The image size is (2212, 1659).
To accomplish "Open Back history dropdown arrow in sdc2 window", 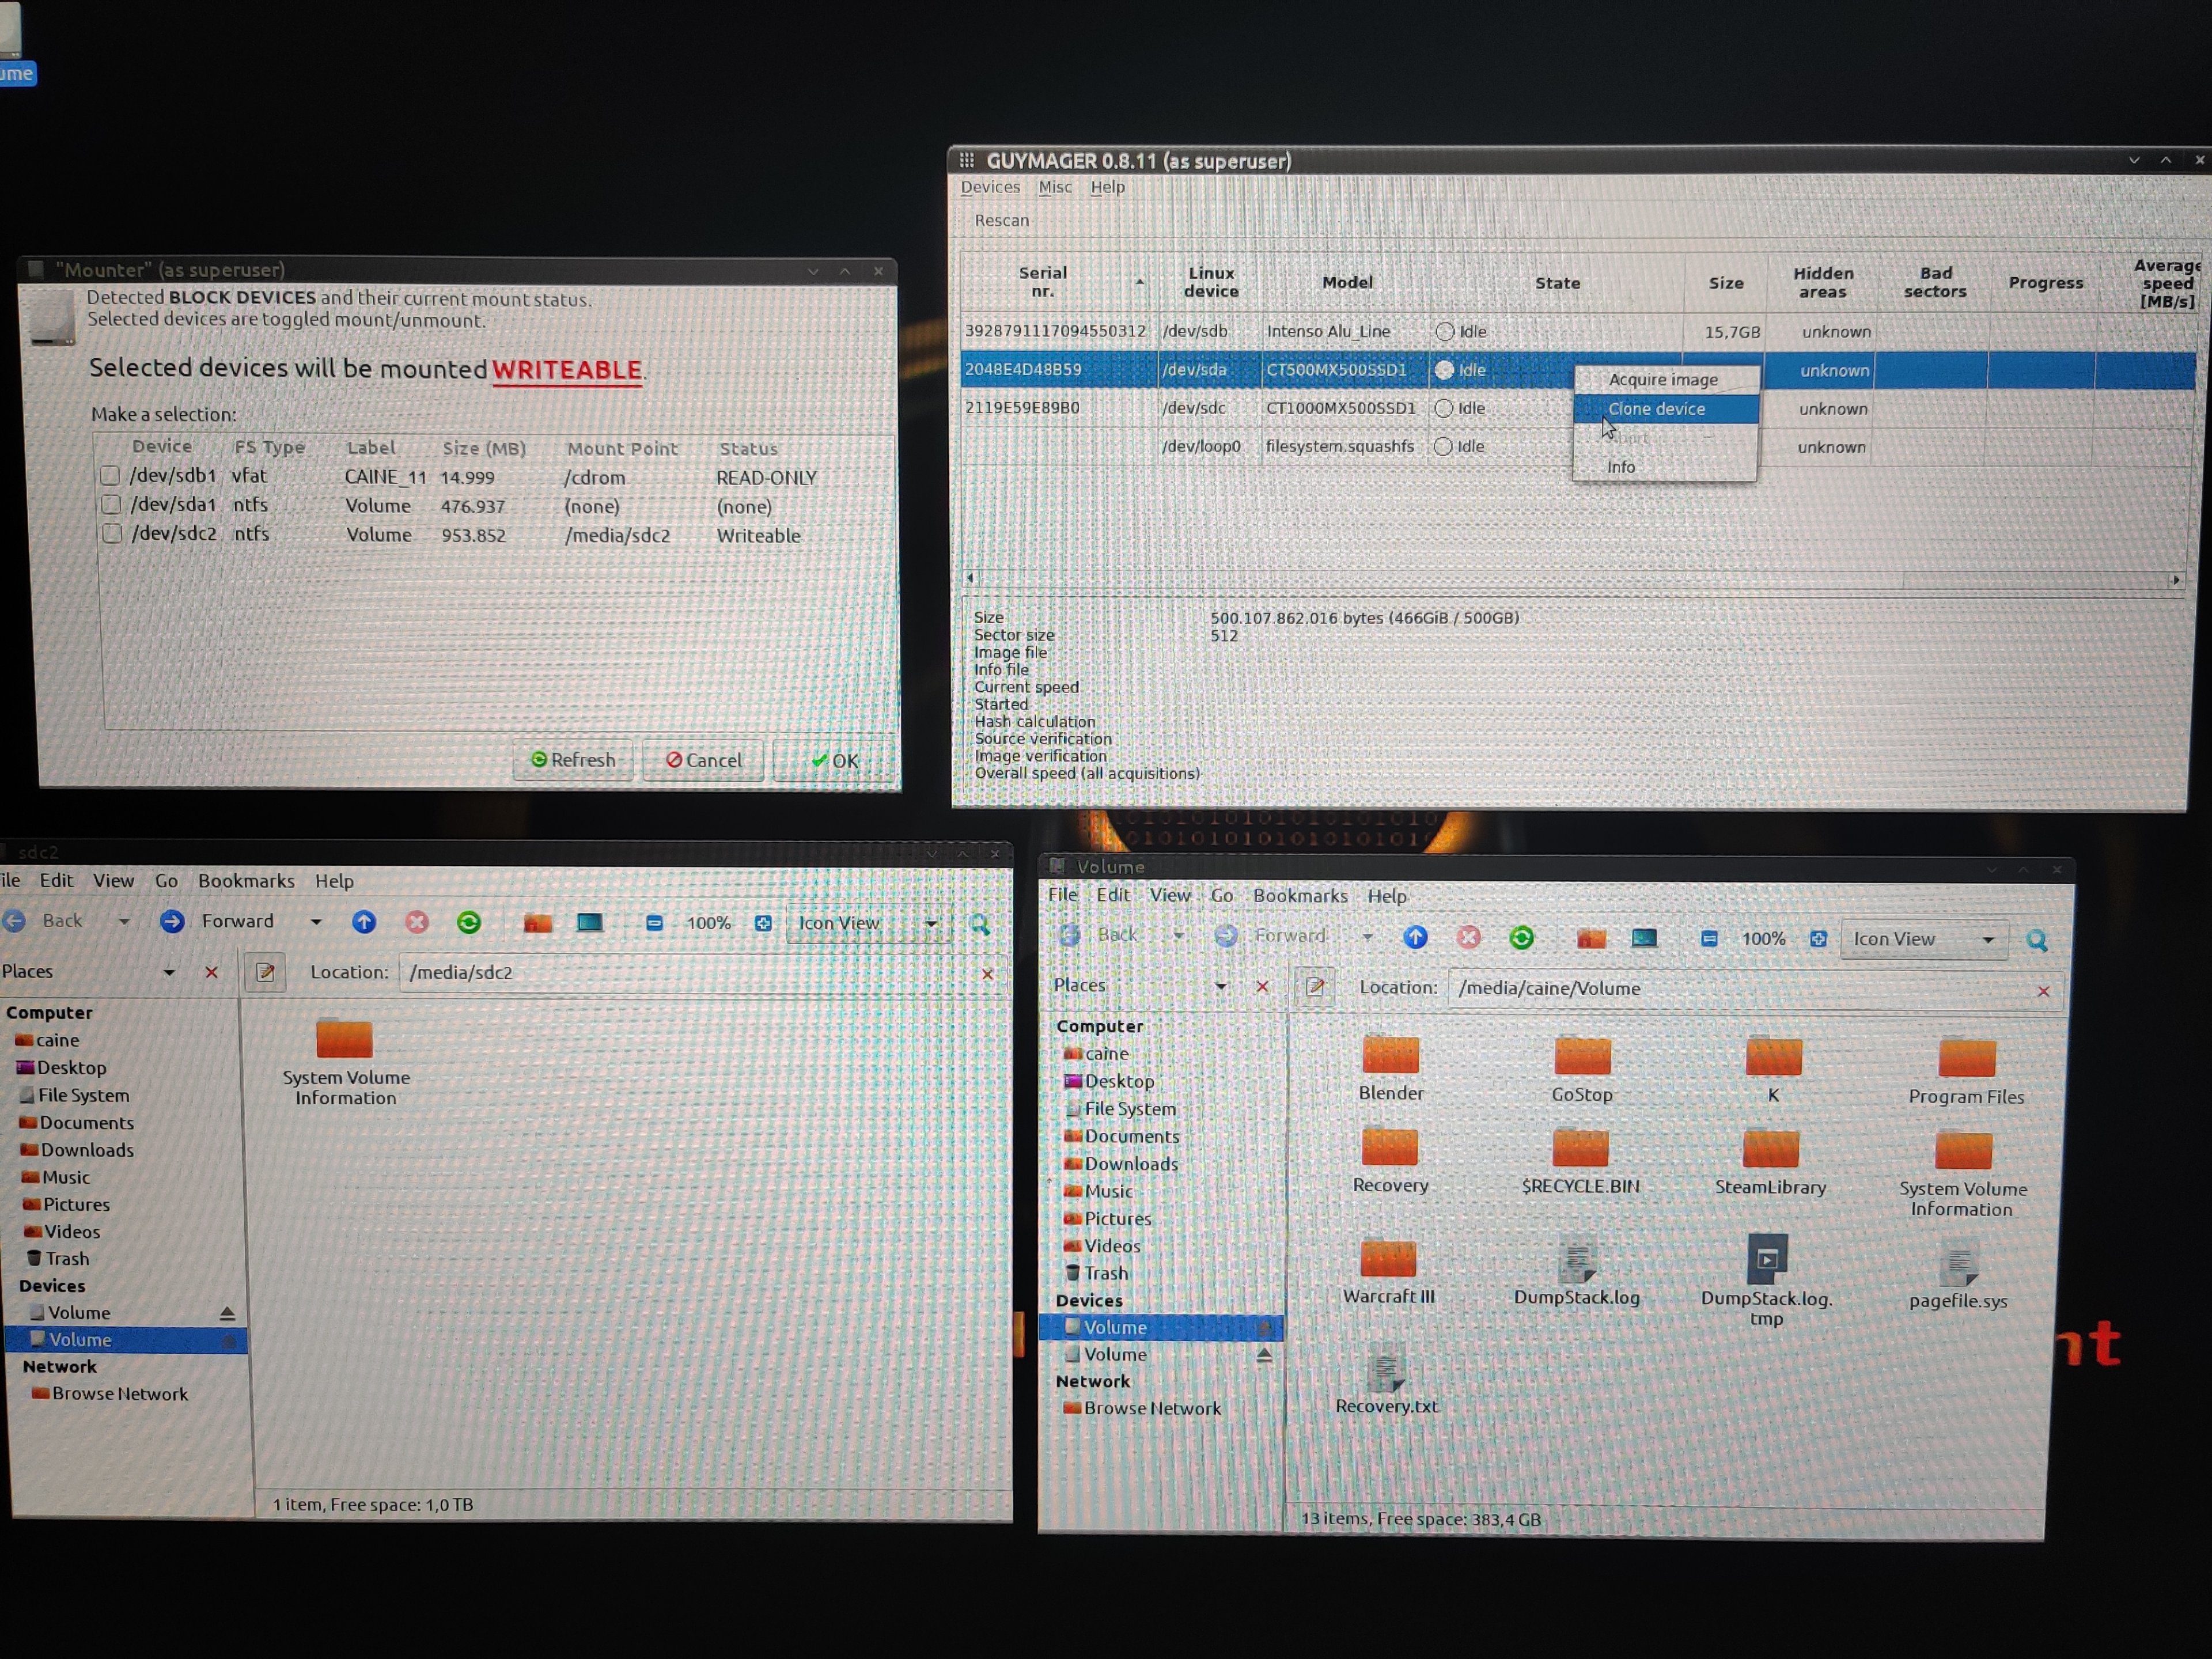I will (x=124, y=921).
